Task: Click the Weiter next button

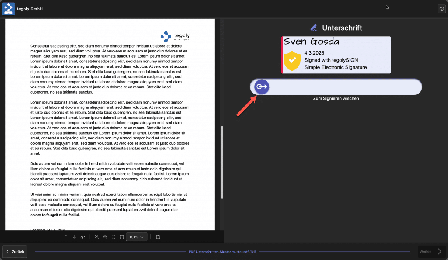Action: 431,252
